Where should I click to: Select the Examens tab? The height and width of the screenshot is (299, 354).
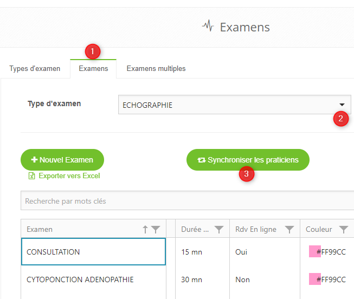pyautogui.click(x=93, y=69)
